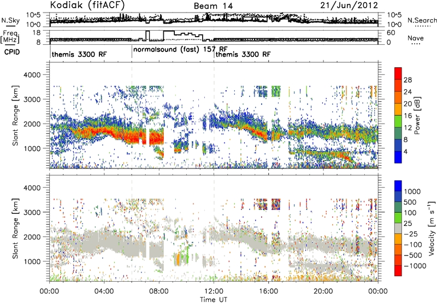The image size is (437, 303).
Task: Click the '16:00' time axis label
Action: coord(268,292)
